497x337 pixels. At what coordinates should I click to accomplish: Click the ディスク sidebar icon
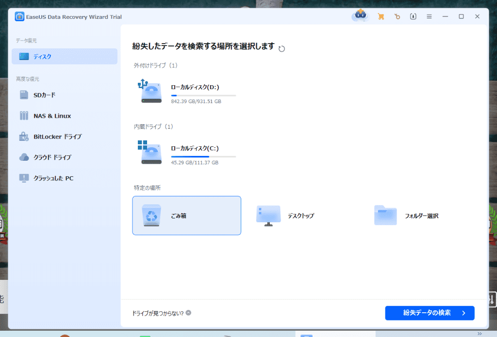24,56
